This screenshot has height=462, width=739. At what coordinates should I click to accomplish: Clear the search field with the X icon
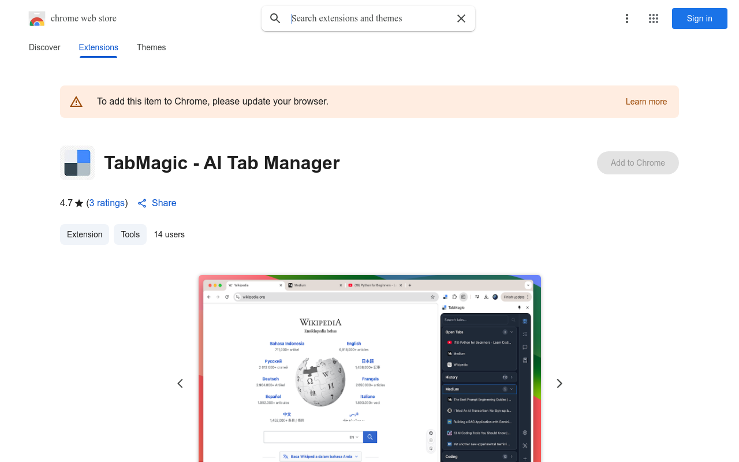tap(461, 18)
